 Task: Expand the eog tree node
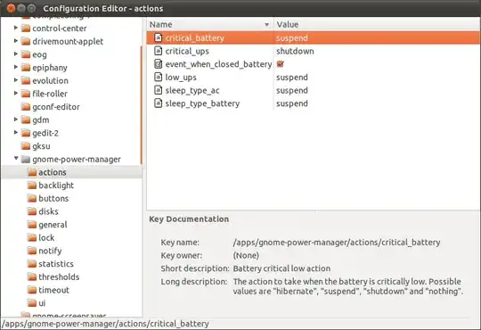(x=16, y=54)
